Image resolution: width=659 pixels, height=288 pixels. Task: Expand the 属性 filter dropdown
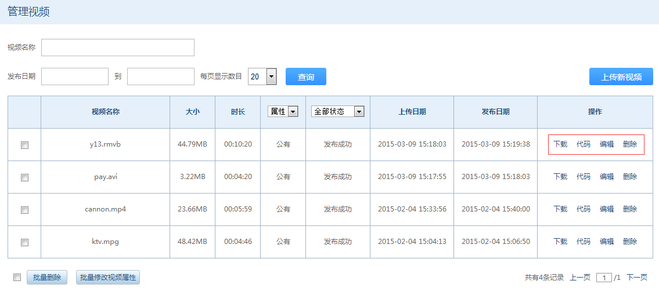tap(283, 111)
